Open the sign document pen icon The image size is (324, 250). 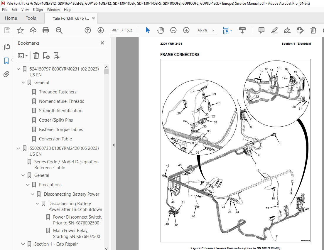pyautogui.click(x=287, y=30)
